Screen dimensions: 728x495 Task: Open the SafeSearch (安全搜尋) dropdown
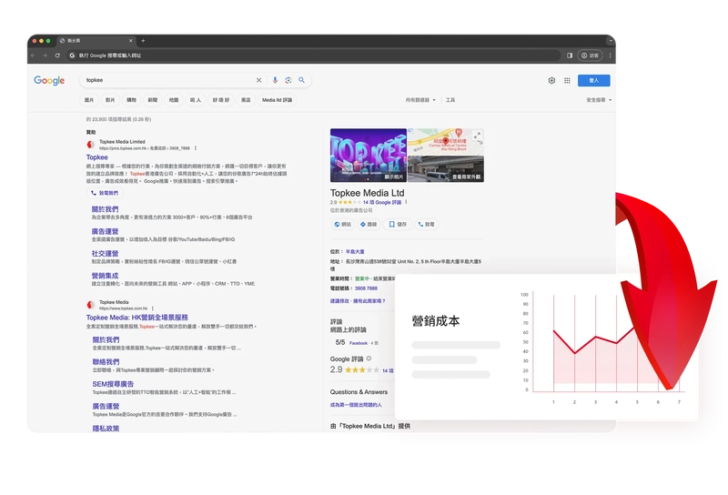599,100
